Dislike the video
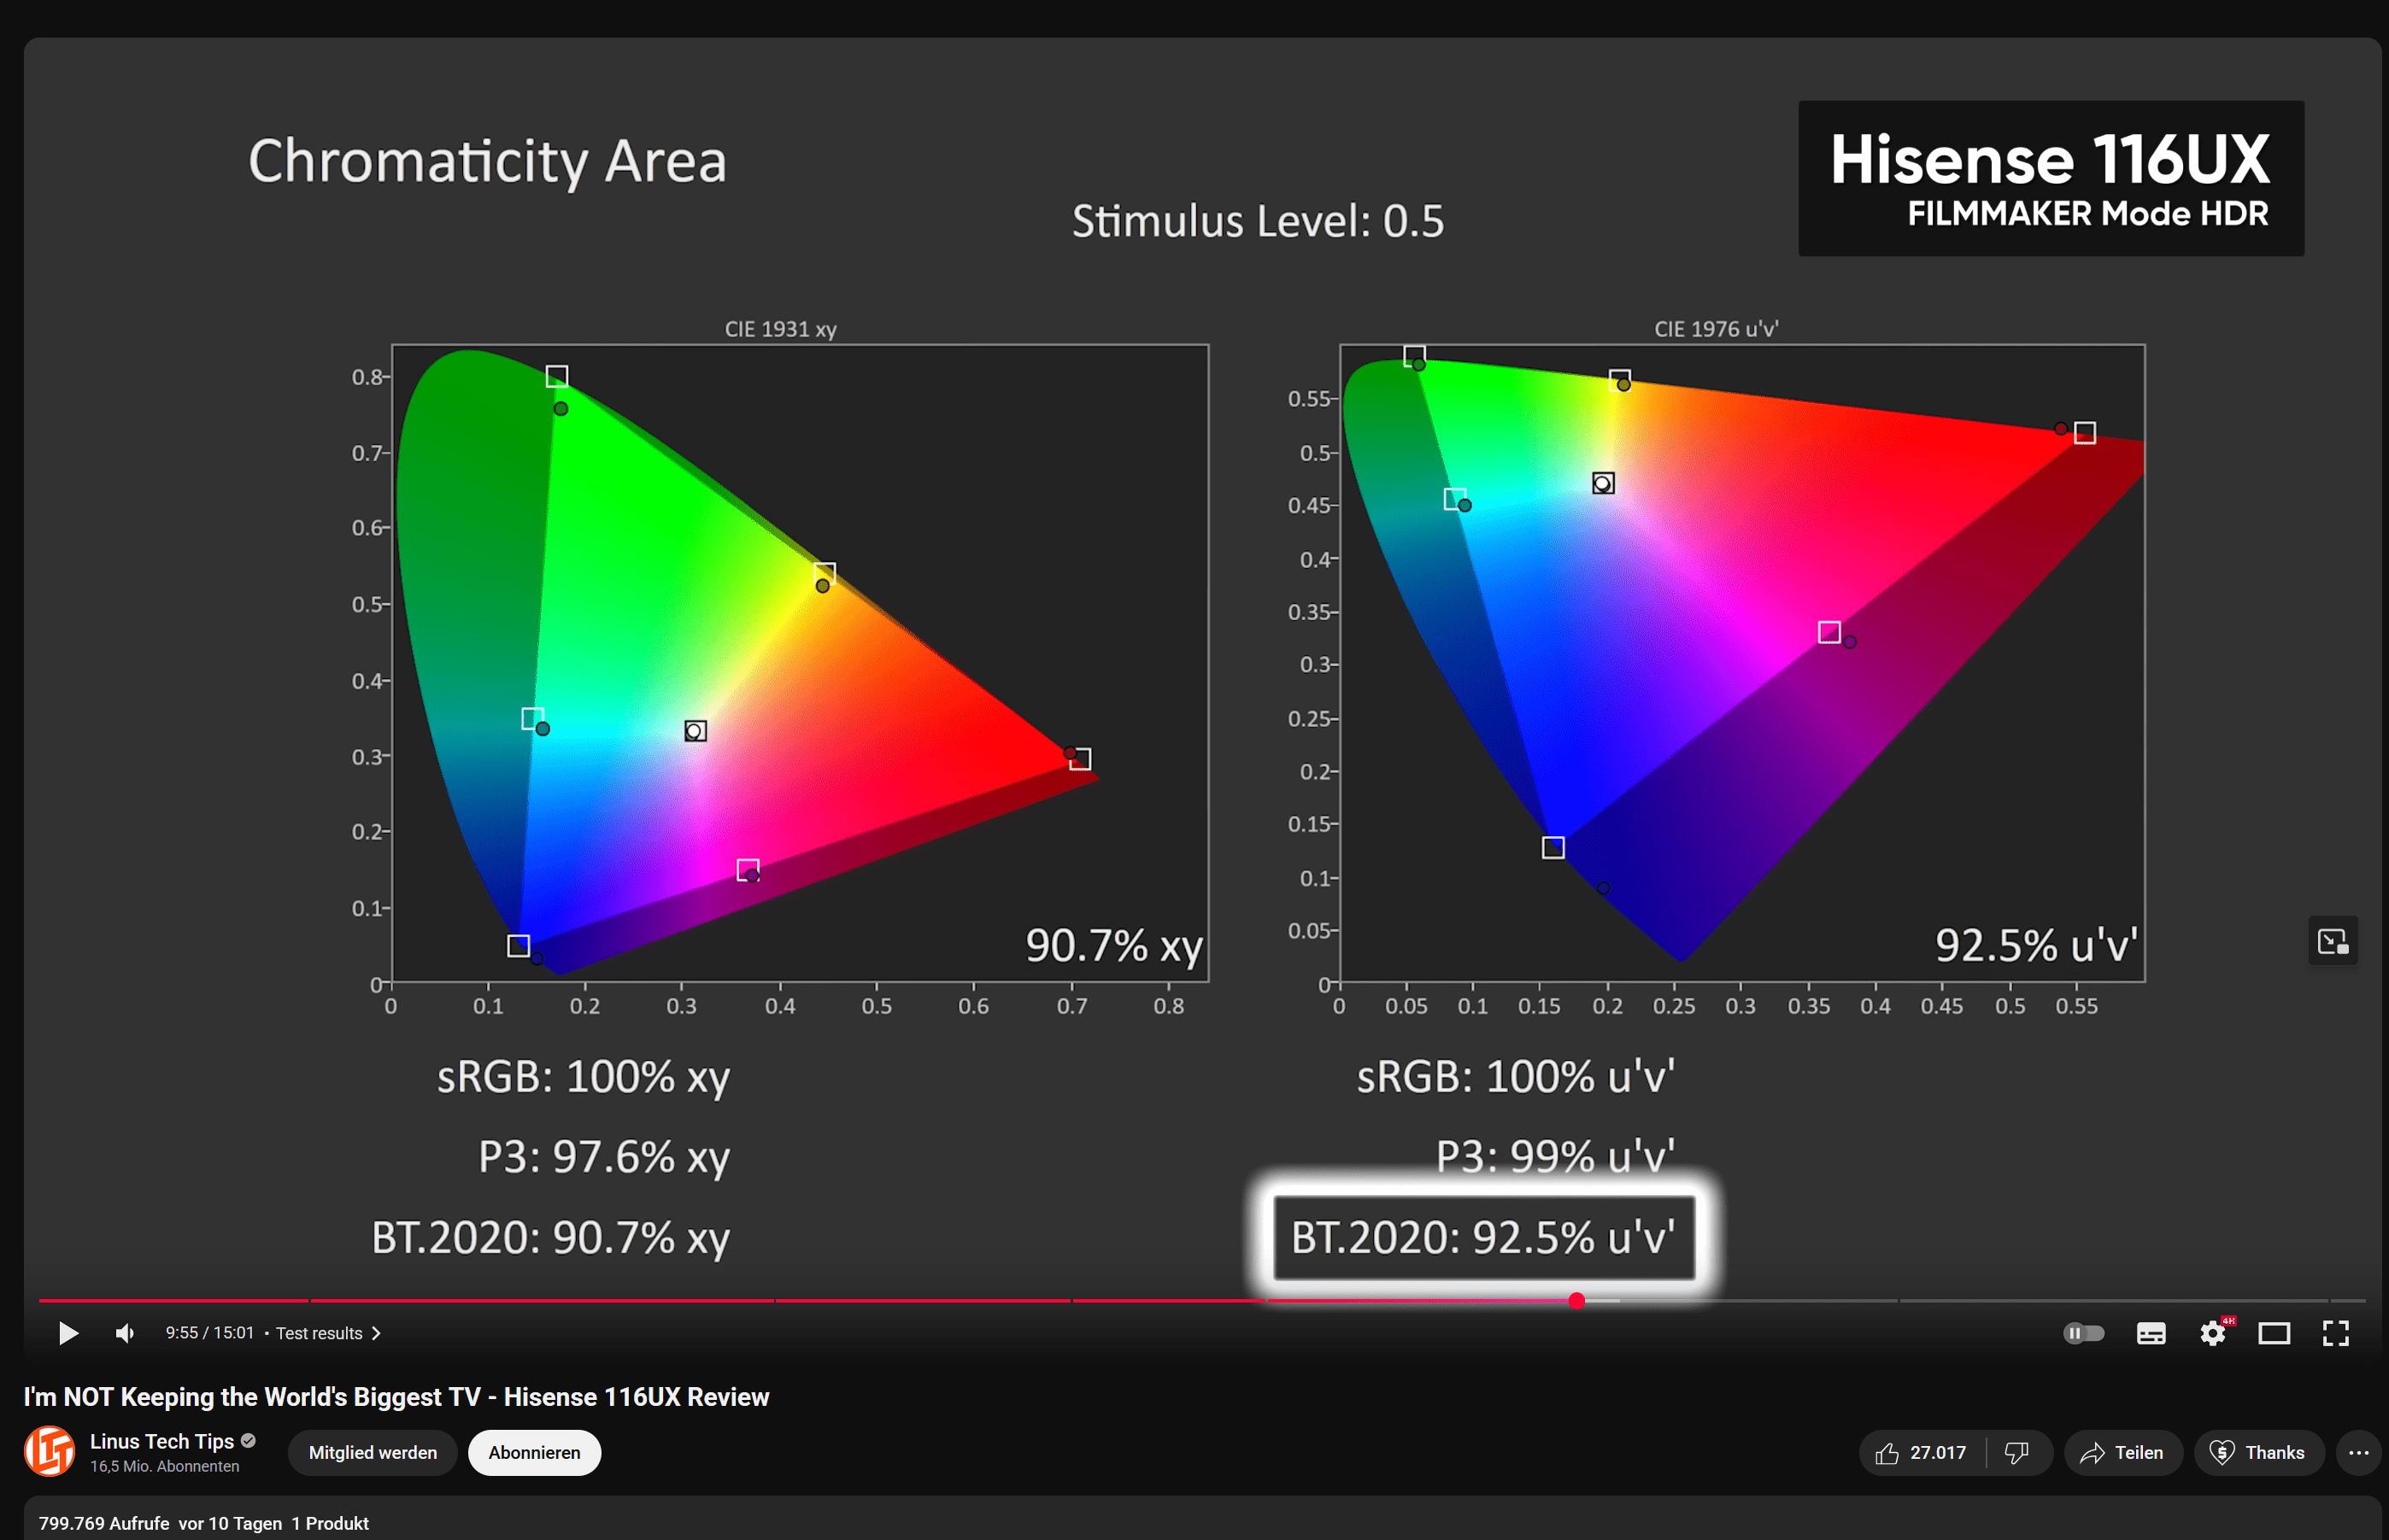 point(2016,1452)
